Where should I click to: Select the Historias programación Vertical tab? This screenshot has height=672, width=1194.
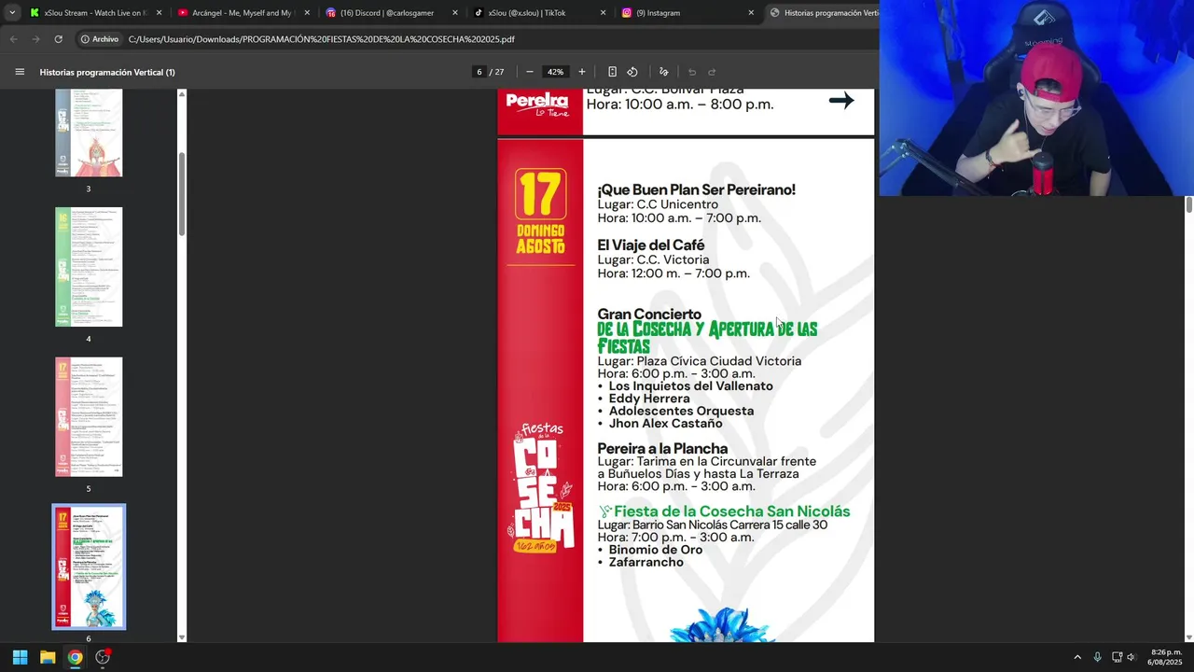tap(821, 13)
